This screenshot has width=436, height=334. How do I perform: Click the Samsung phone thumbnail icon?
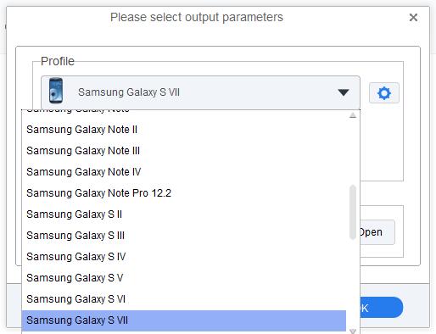coord(56,91)
